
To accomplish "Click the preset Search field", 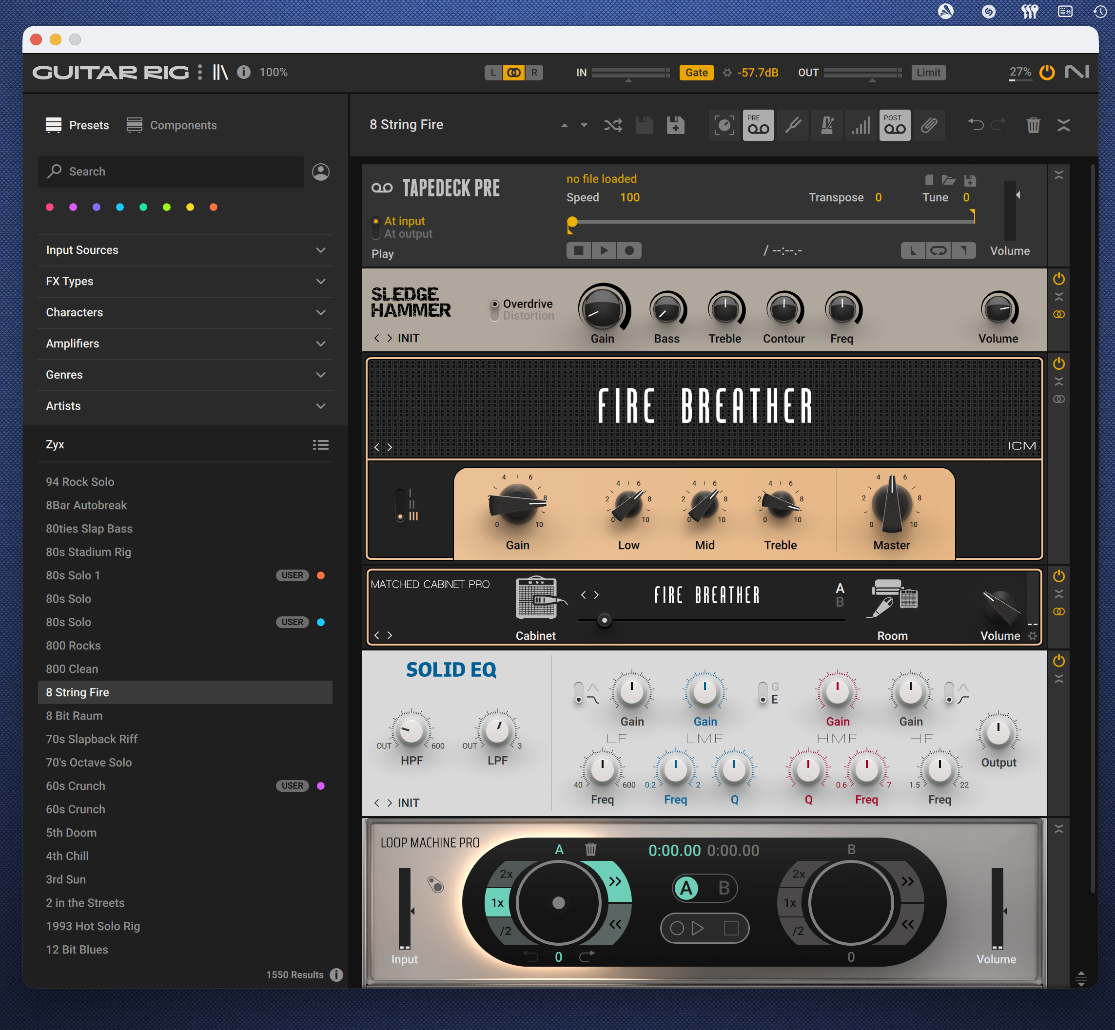I will coord(171,172).
